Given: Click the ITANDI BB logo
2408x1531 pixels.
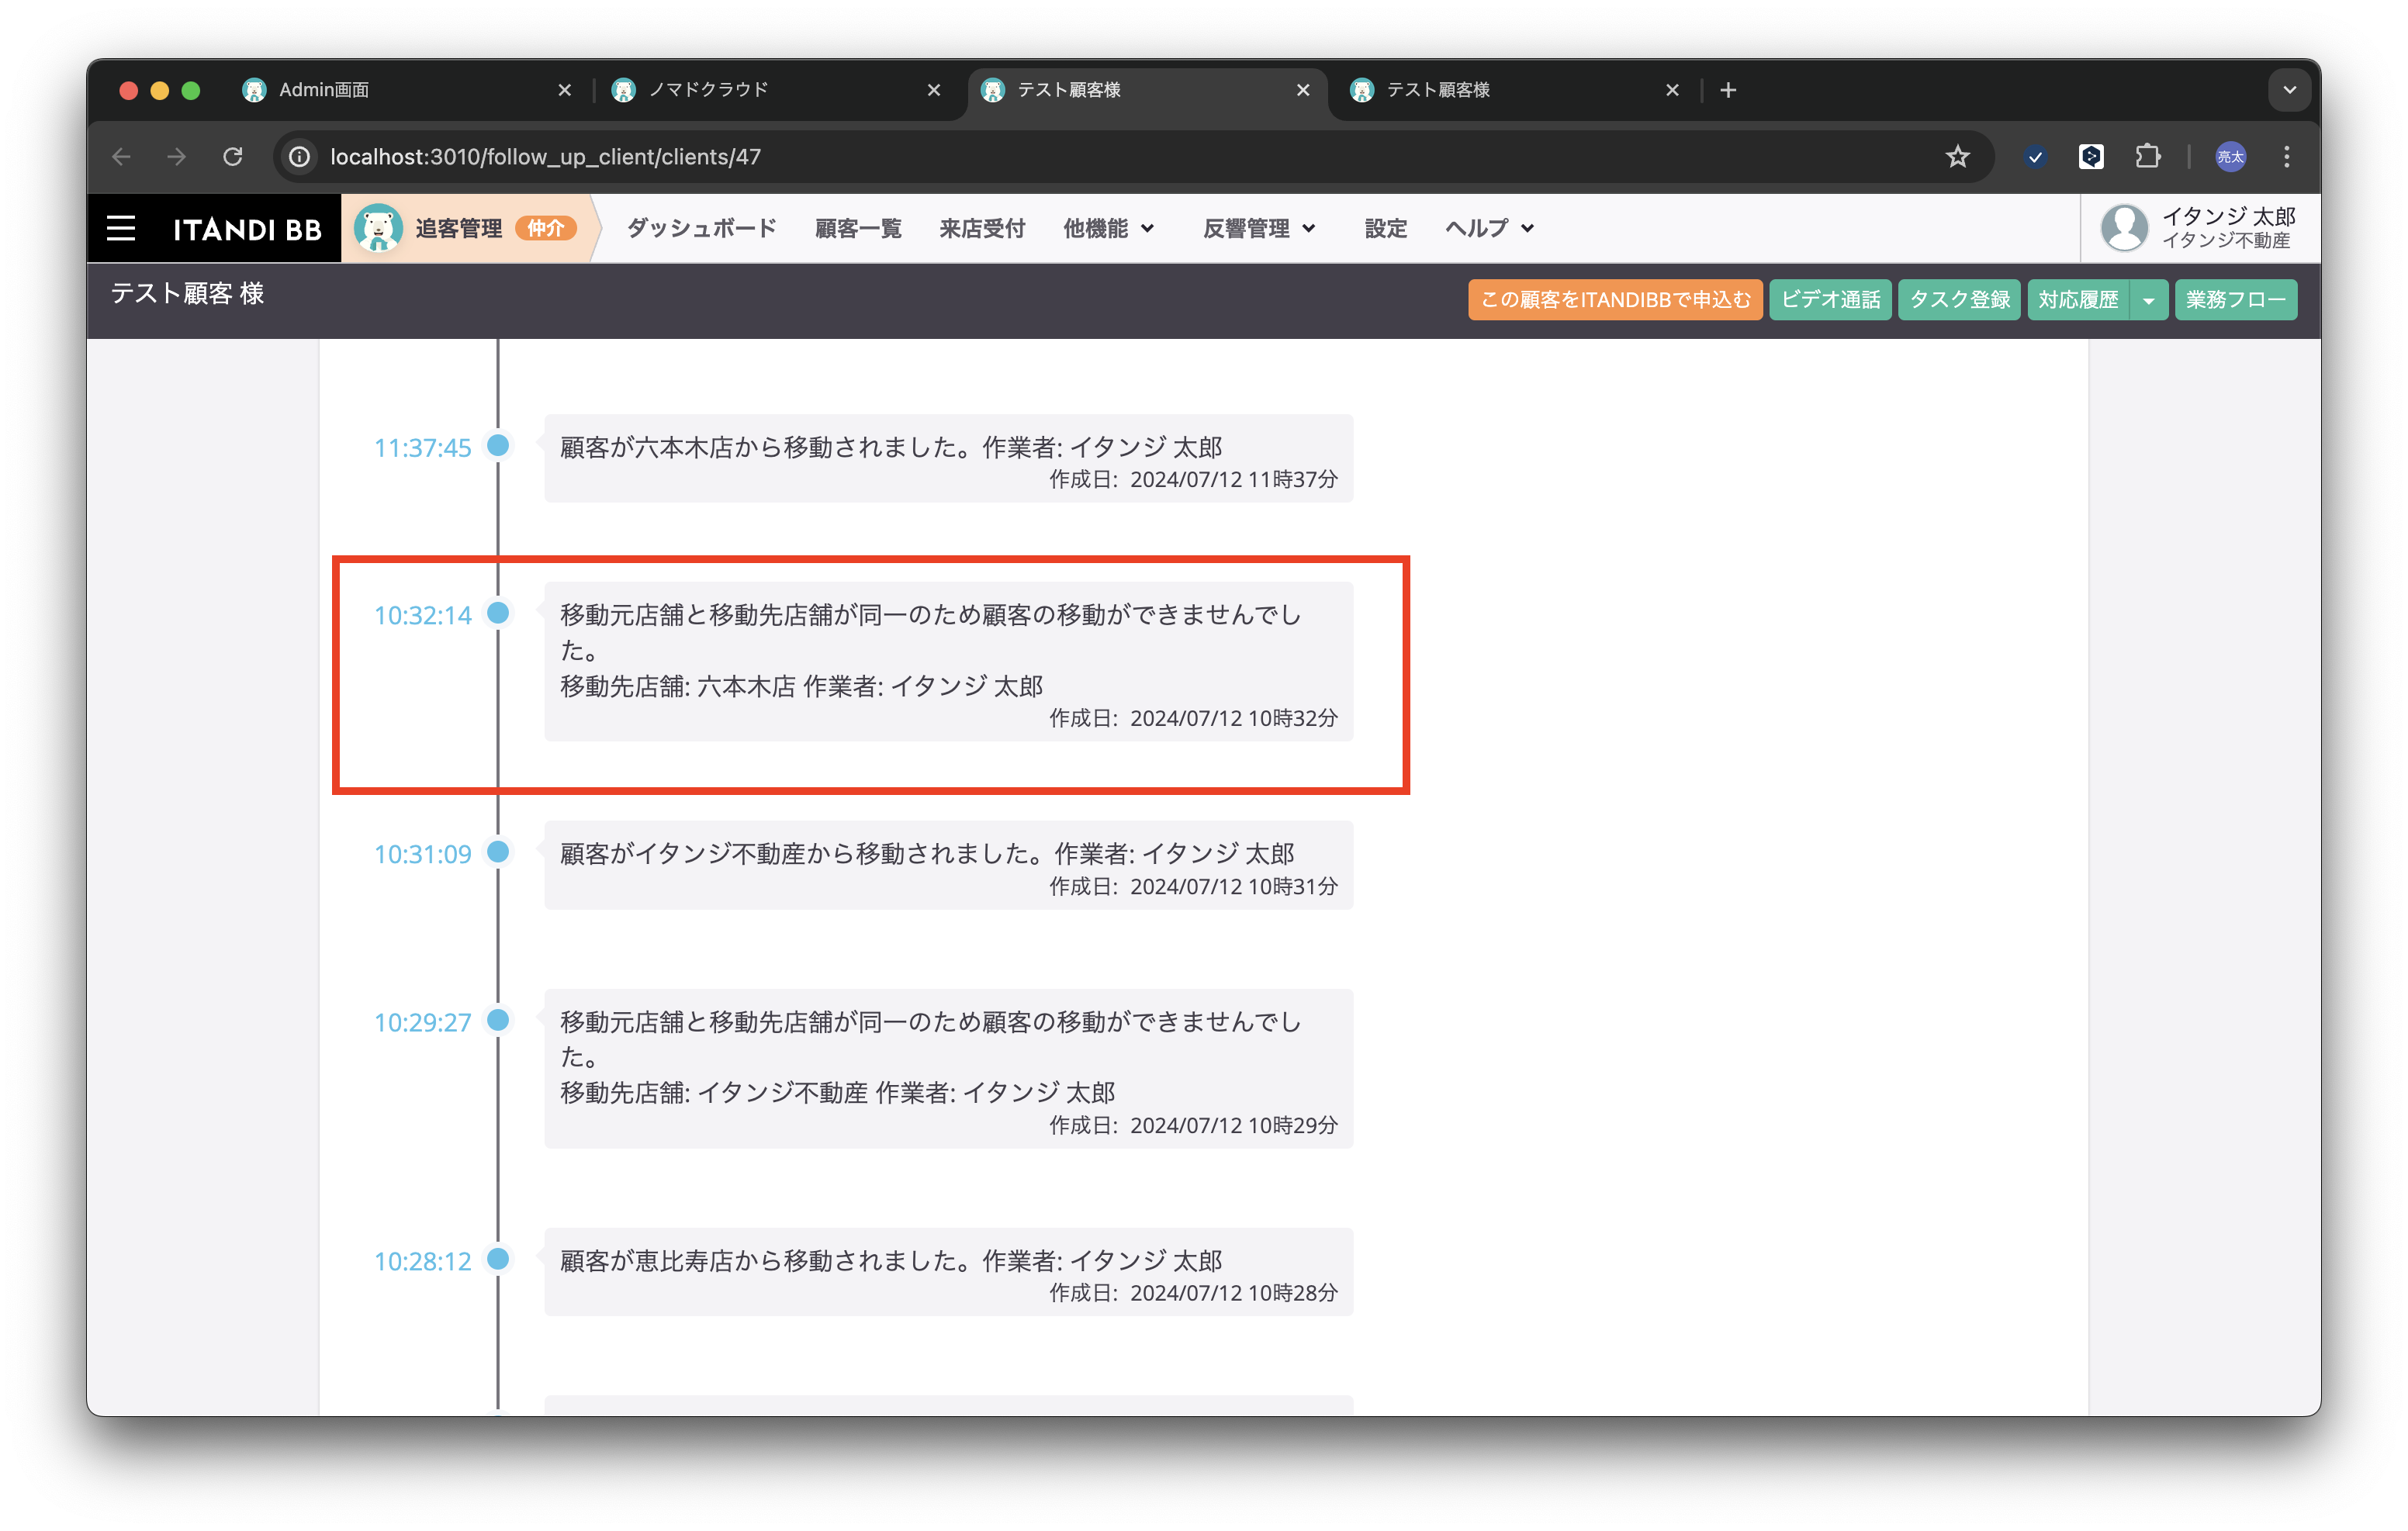Looking at the screenshot, I should click(x=247, y=230).
